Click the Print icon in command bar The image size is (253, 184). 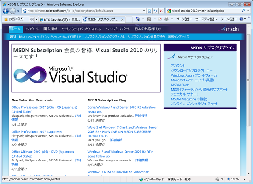click(167, 19)
